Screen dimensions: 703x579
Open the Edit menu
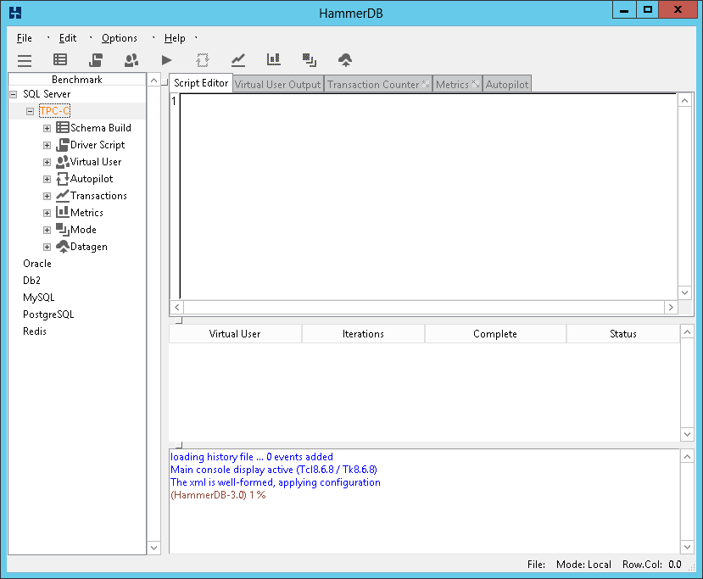pyautogui.click(x=68, y=38)
